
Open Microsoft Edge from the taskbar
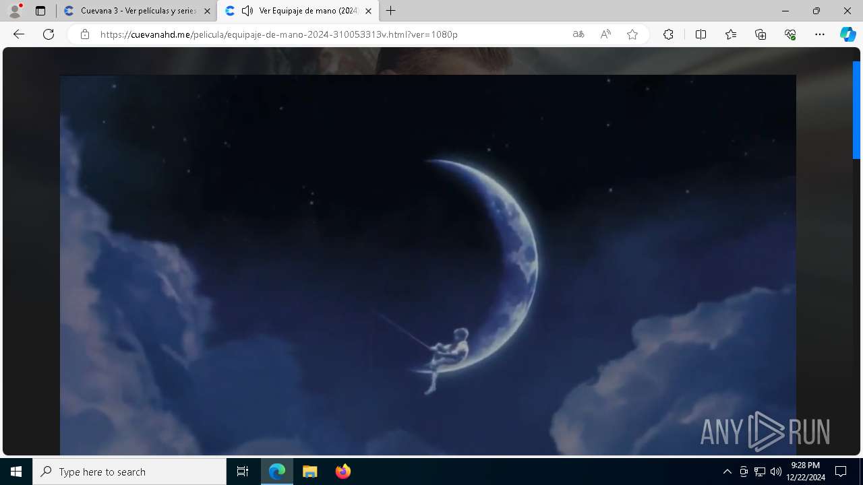(x=277, y=472)
